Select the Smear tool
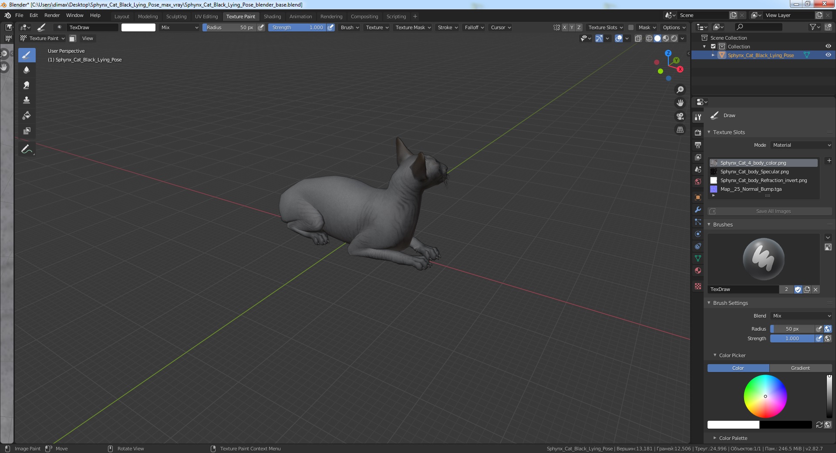The width and height of the screenshot is (836, 453). point(27,85)
